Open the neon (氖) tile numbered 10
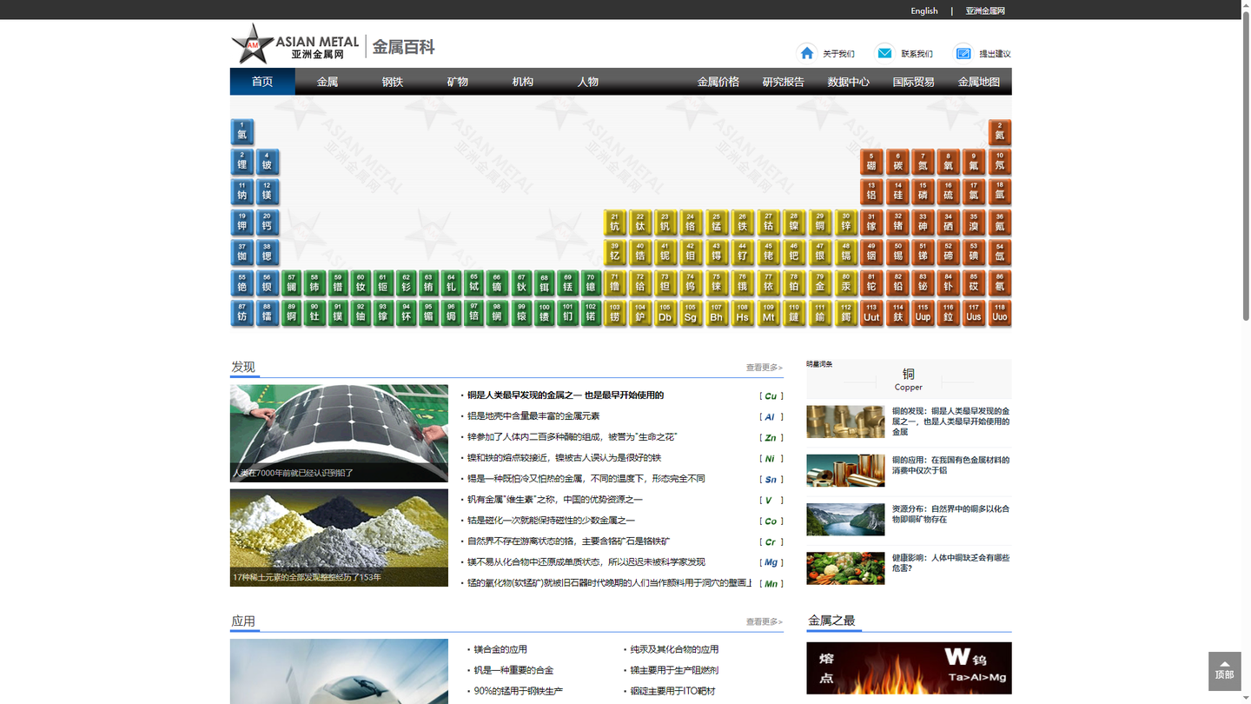 point(1000,162)
